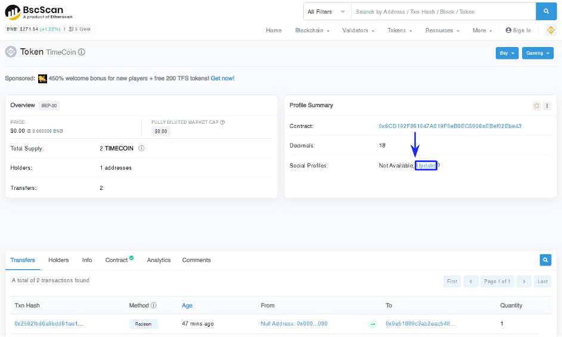
Task: Click the Fully Diluted Market Cap help icon
Action: [222, 122]
